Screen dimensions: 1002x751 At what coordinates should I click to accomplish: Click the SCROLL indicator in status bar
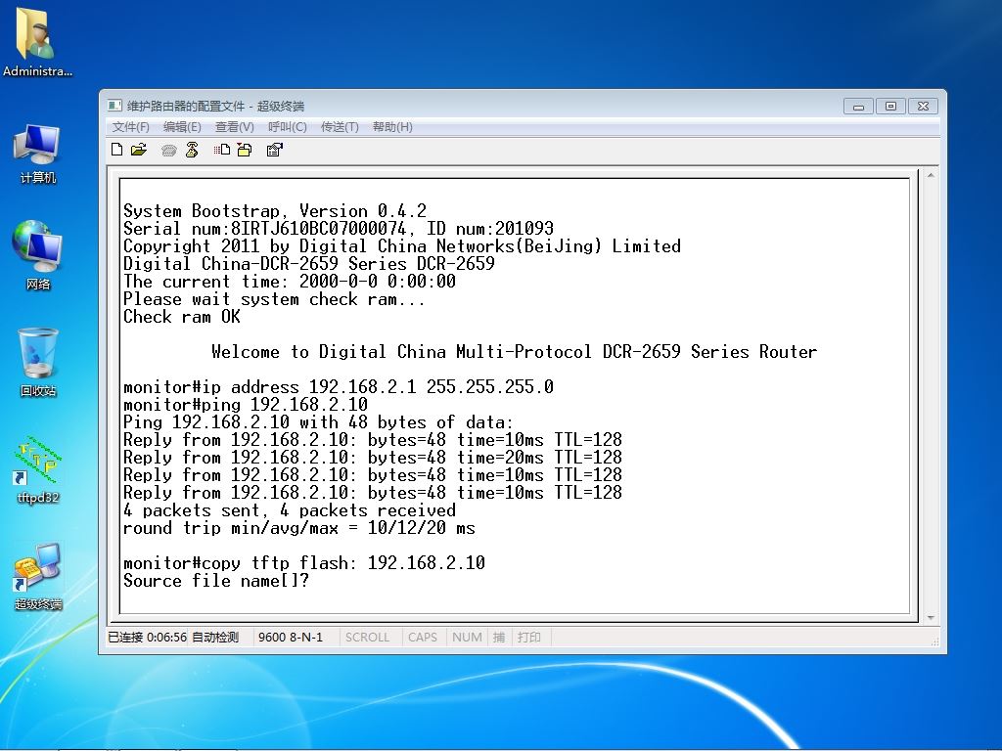368,638
